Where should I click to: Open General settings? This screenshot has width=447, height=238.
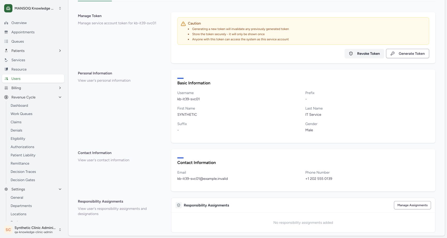click(17, 197)
